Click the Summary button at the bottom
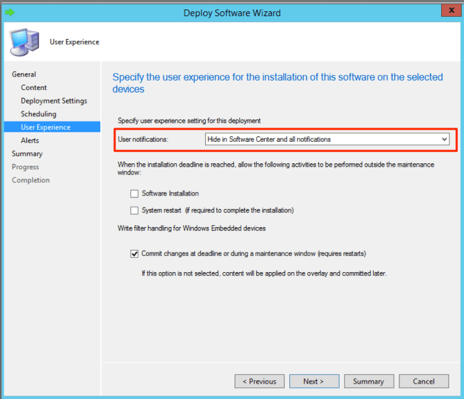 click(369, 382)
